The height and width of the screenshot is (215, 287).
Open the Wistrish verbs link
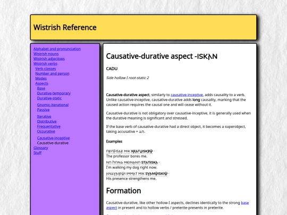[x=45, y=64]
